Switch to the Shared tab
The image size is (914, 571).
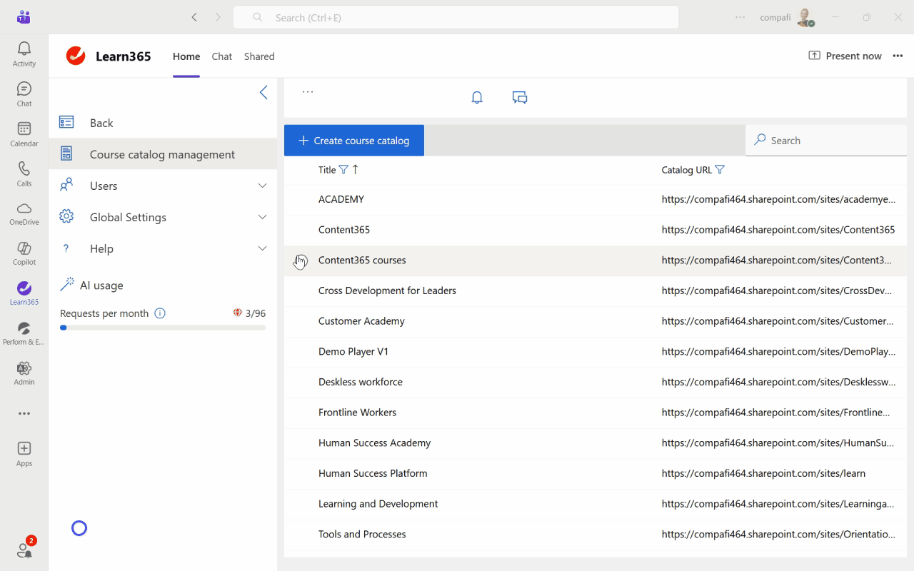[x=259, y=56]
